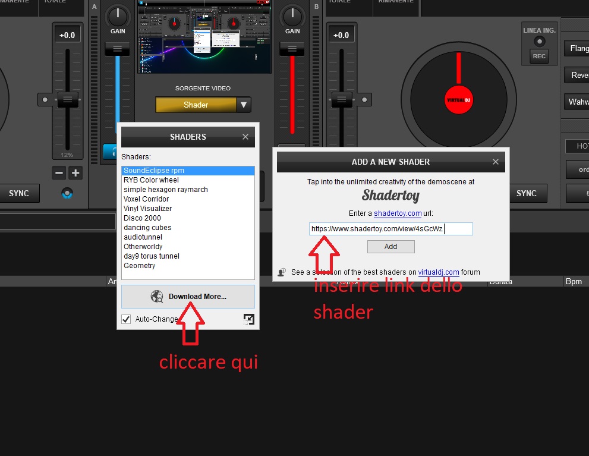Select Voxel Corridor shader
589x456 pixels.
click(188, 199)
